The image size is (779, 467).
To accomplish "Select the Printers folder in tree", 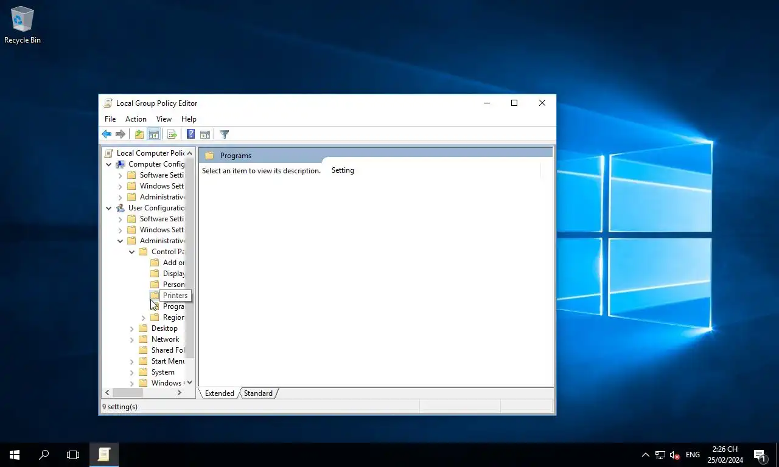I will (x=170, y=296).
